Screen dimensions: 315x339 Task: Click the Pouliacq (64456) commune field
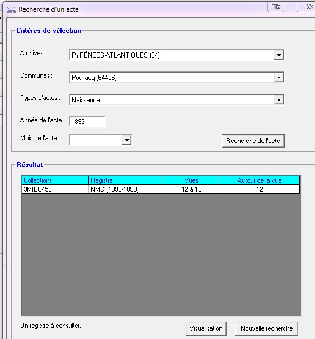(x=172, y=78)
